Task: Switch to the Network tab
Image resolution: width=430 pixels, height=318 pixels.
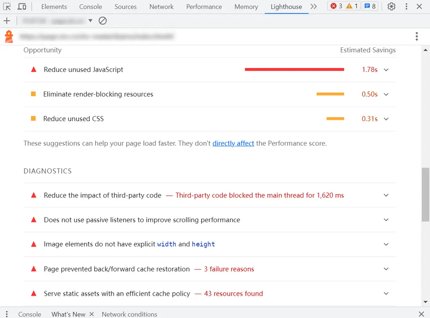Action: (x=161, y=7)
